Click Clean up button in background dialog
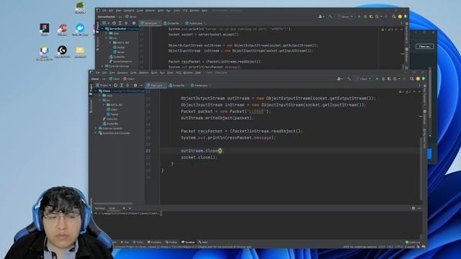461x259 pixels. 424,46
